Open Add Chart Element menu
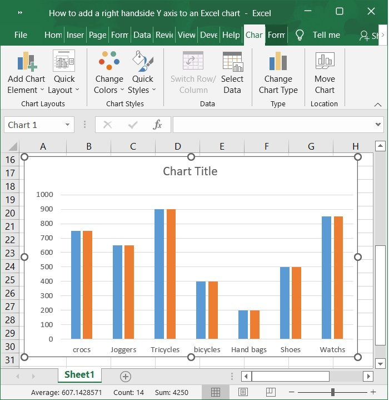 tap(26, 73)
